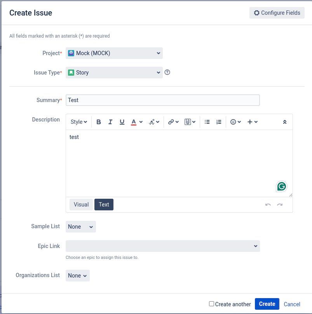Click the text color A icon

tap(134, 122)
